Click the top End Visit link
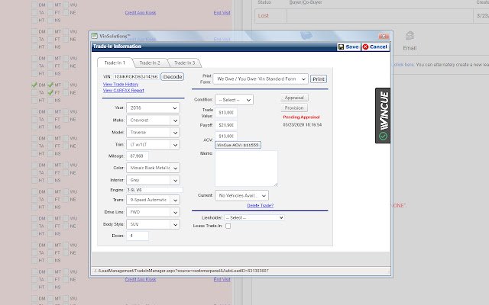The image size is (489, 305). 222,13
